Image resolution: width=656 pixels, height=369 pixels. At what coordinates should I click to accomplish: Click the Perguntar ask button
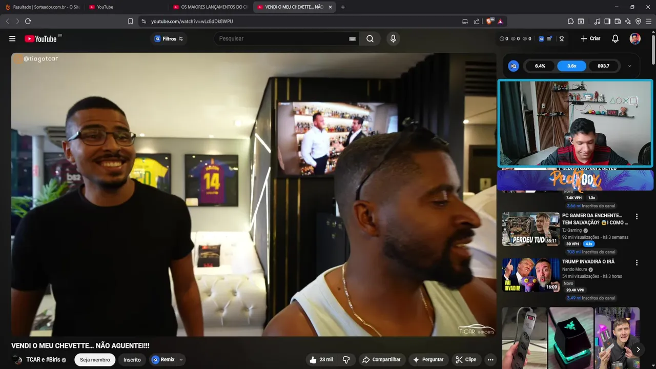click(x=428, y=360)
